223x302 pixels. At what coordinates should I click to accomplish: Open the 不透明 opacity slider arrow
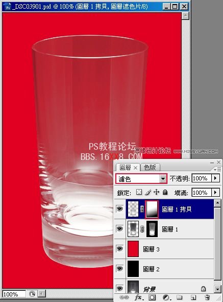215,178
